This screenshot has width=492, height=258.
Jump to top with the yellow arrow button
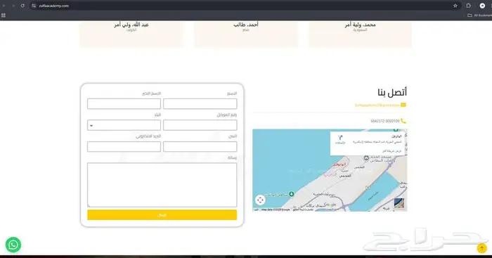481,248
